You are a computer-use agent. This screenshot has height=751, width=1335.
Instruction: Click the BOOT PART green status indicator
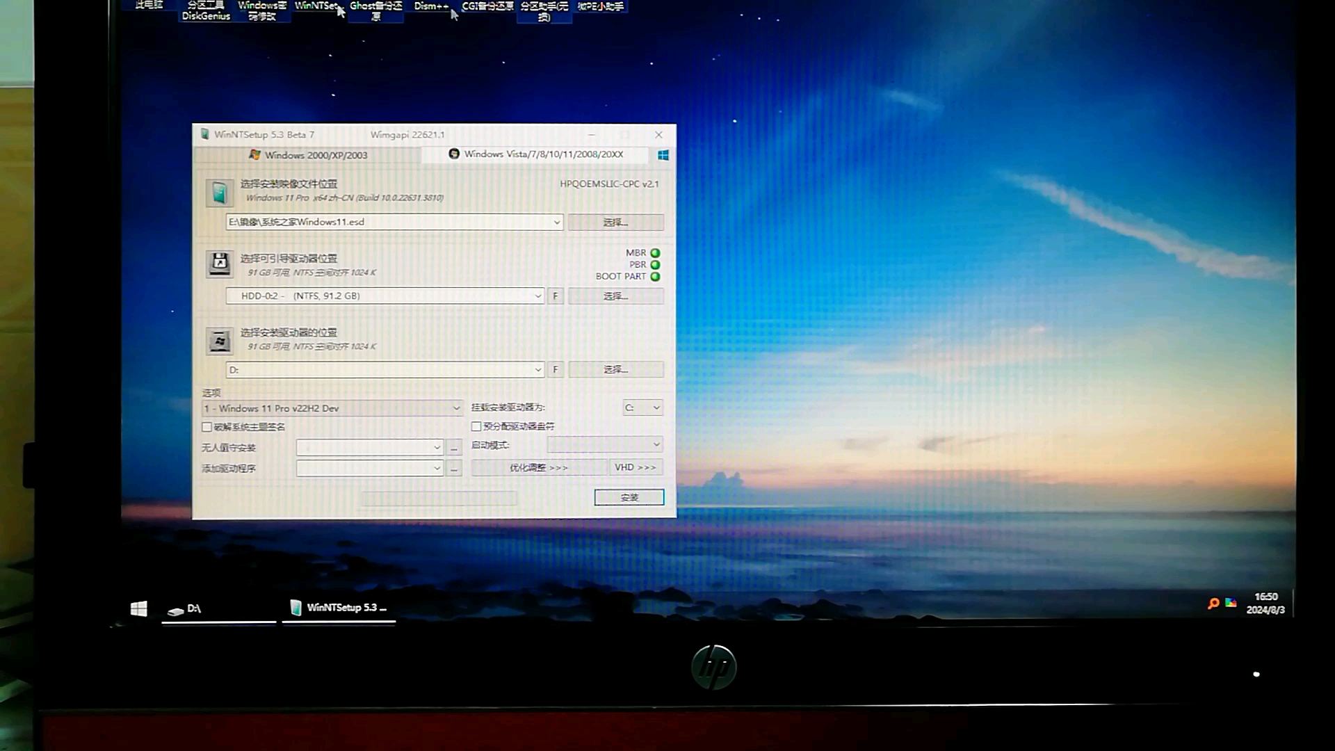click(655, 277)
